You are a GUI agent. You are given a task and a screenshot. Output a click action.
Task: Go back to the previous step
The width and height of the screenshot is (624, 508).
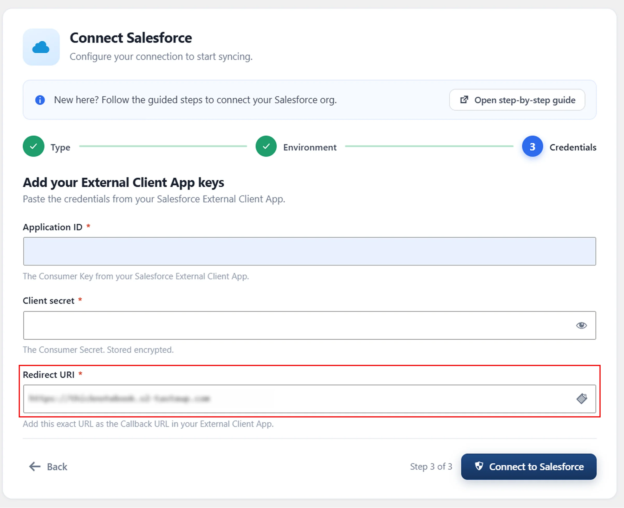48,466
